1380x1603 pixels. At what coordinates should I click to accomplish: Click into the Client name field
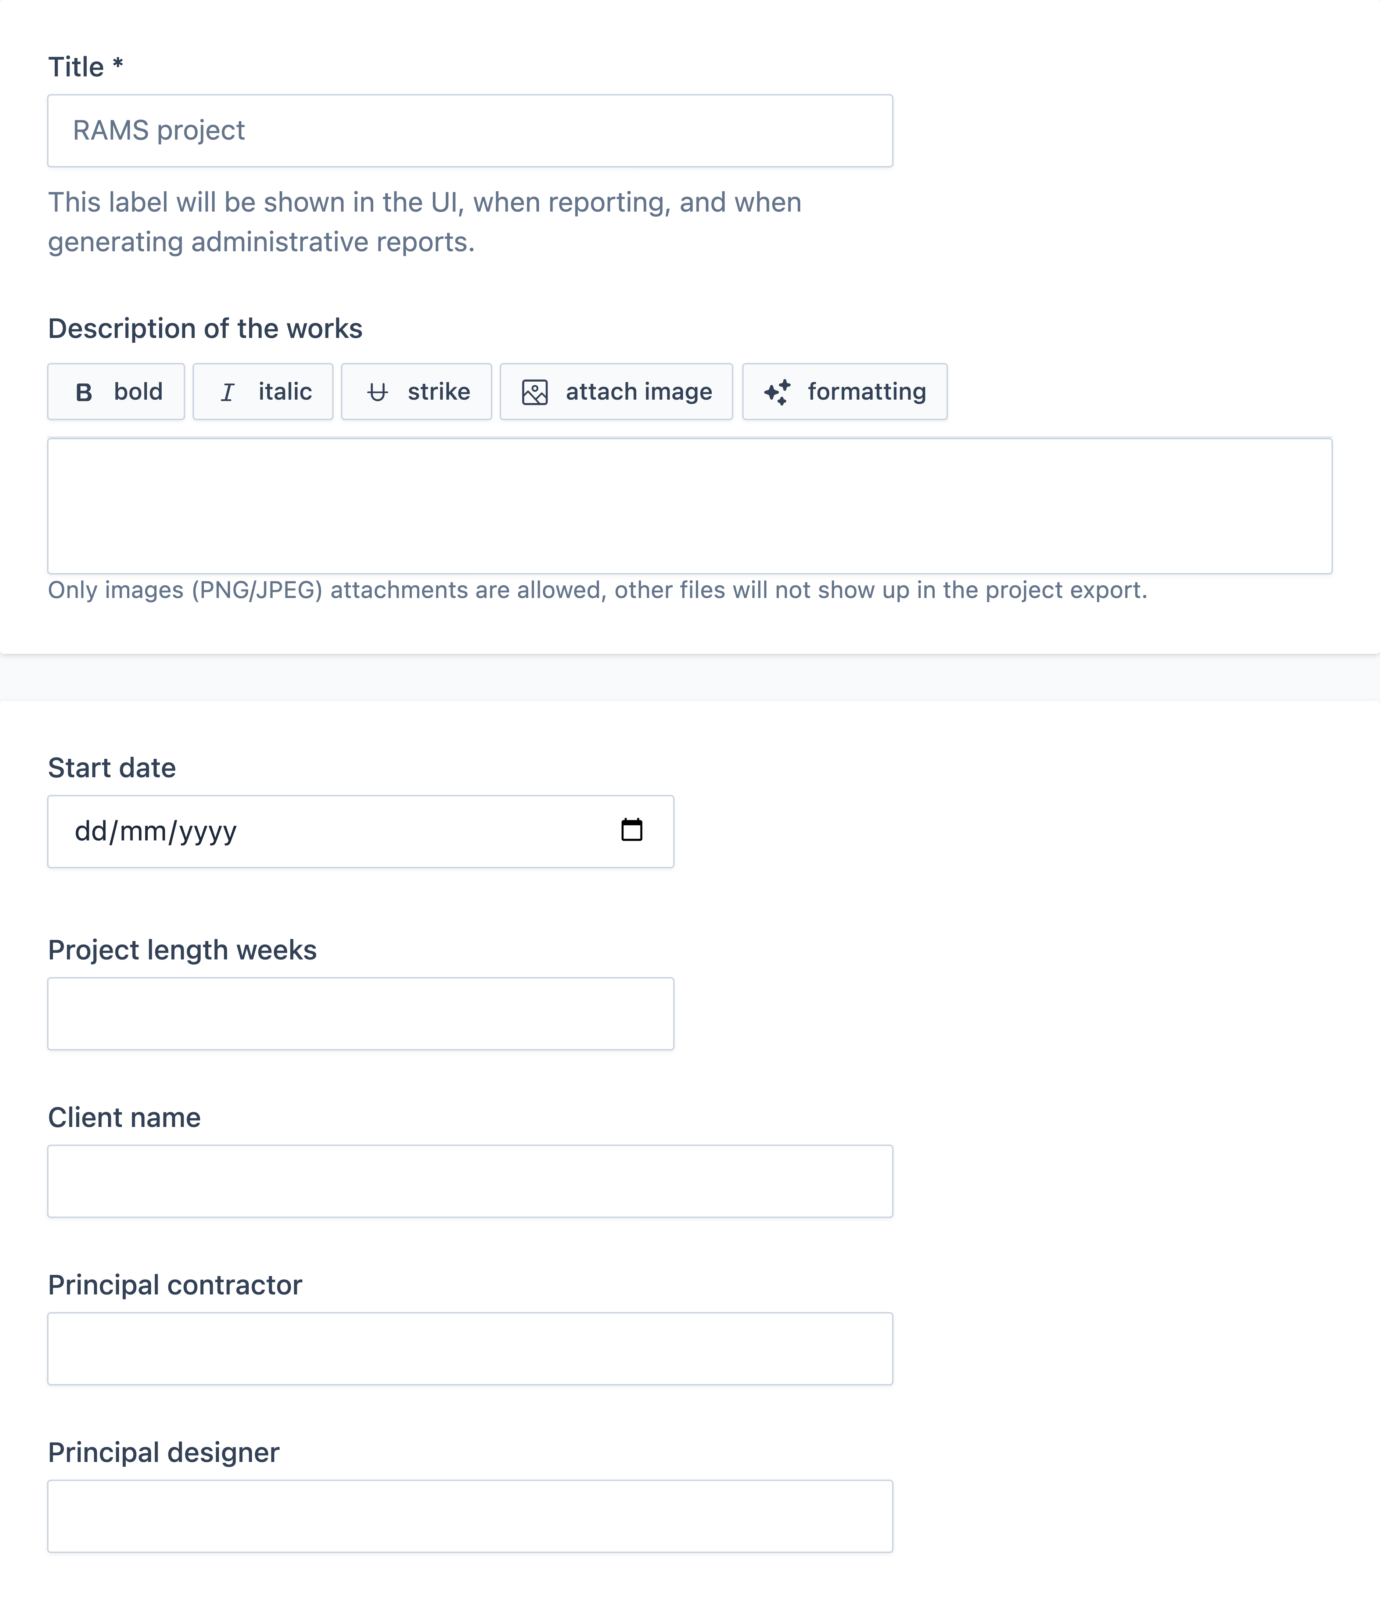[x=470, y=1181]
